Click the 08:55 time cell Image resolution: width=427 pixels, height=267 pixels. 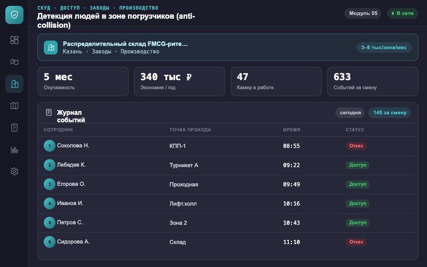click(x=291, y=146)
